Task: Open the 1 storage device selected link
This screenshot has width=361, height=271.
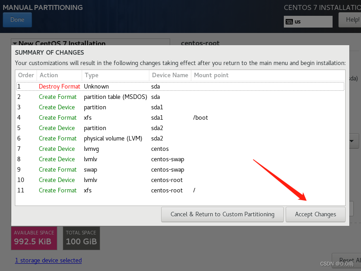Action: (48, 261)
